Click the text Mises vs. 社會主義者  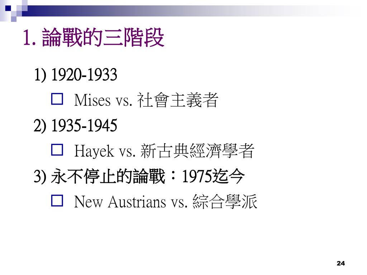[146, 100]
